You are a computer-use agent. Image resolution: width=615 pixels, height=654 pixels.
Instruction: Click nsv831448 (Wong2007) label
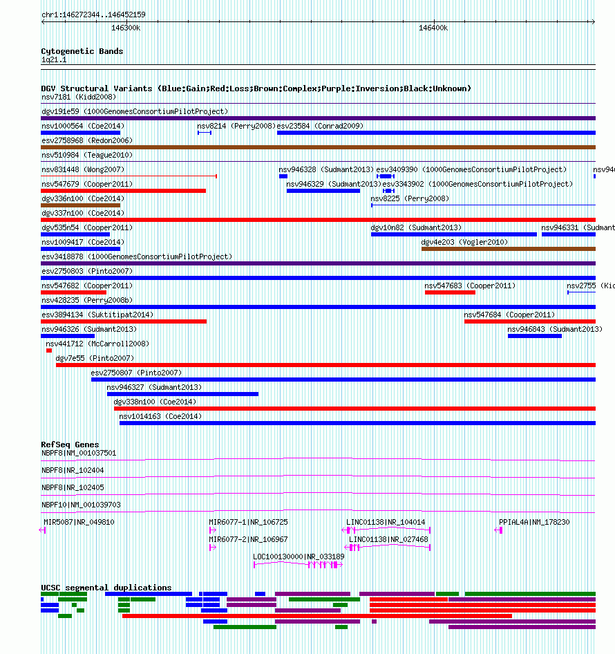[x=83, y=170]
